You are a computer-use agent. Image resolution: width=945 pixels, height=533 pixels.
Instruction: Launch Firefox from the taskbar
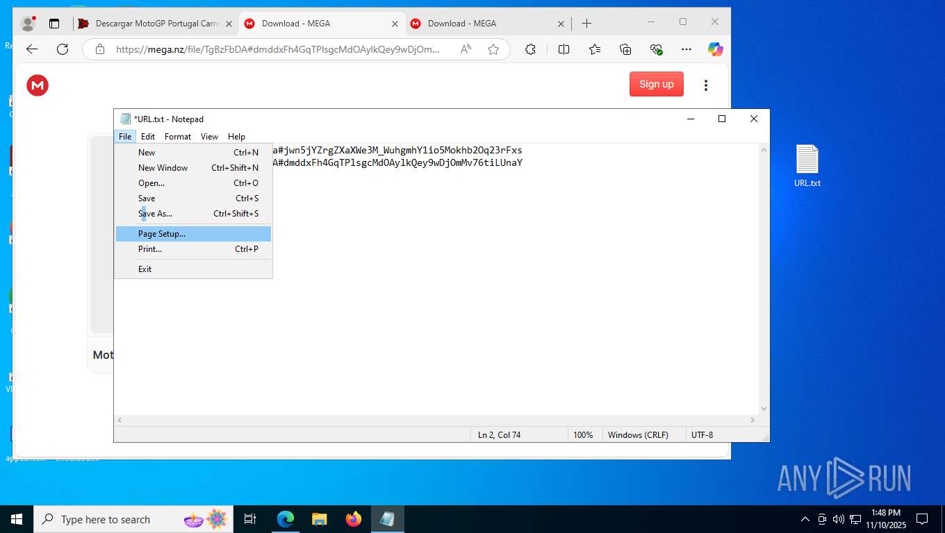coord(354,519)
